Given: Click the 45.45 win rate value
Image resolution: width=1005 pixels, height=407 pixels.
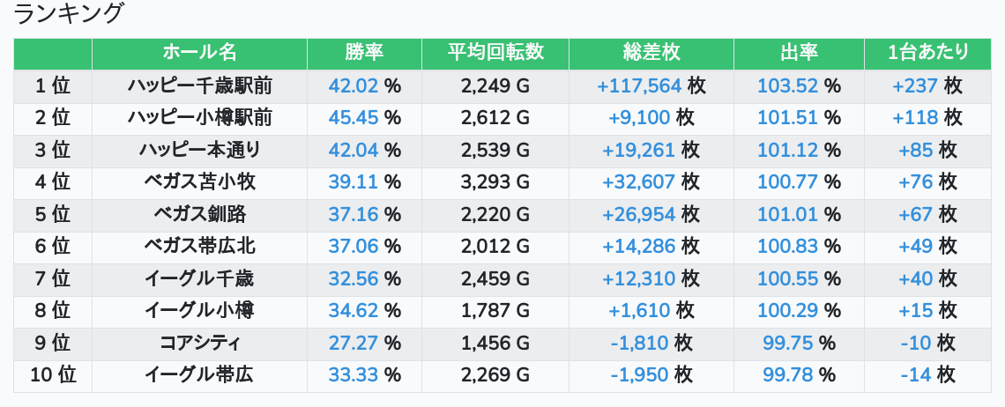Looking at the screenshot, I should coord(353,117).
